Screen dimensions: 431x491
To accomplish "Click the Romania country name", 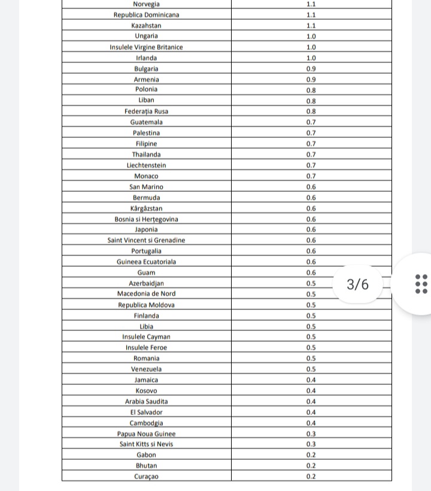I will coord(147,359).
